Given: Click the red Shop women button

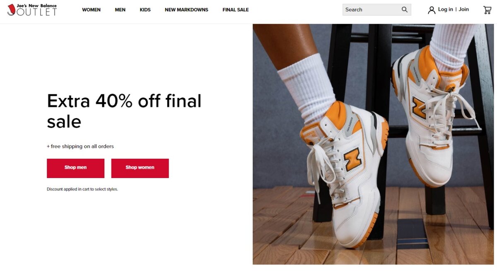Looking at the screenshot, I should [140, 168].
